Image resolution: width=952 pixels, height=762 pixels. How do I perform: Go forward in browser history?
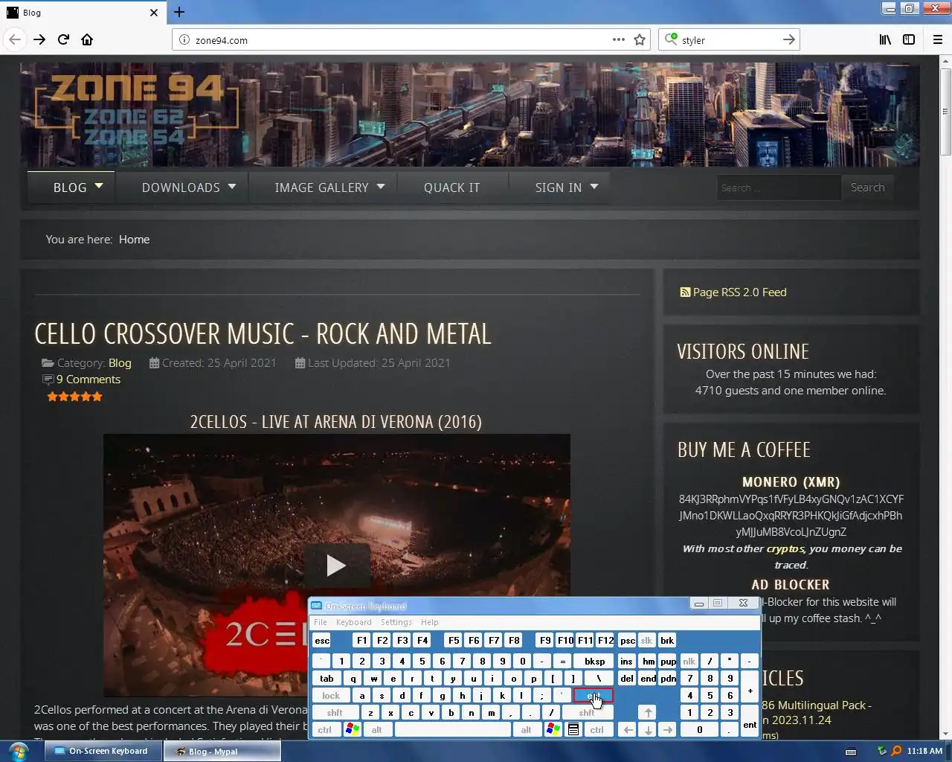click(39, 39)
